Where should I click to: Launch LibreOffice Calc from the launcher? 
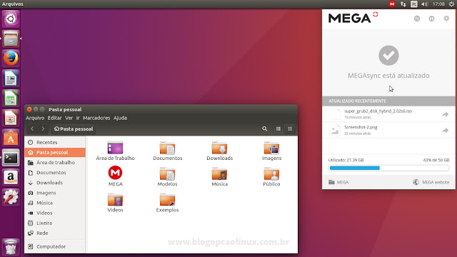coord(11,98)
